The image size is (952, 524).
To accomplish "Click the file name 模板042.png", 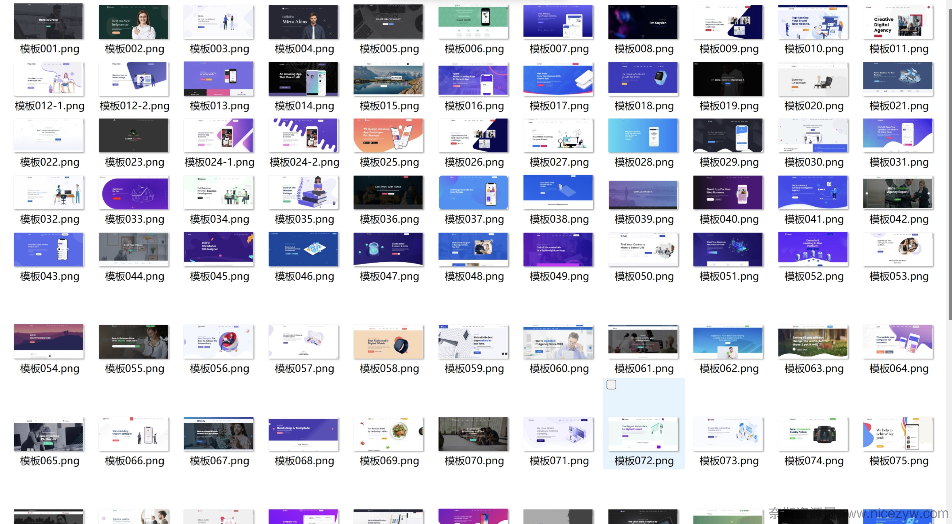I will (899, 219).
